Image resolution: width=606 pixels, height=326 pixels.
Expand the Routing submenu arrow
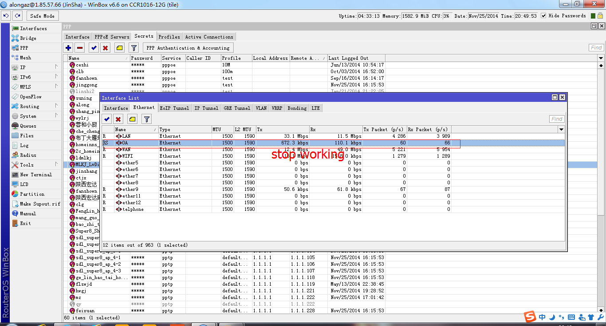[56, 106]
